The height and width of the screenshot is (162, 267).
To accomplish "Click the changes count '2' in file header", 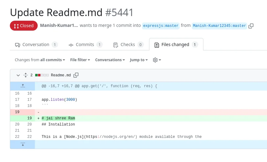I will 31,75.
